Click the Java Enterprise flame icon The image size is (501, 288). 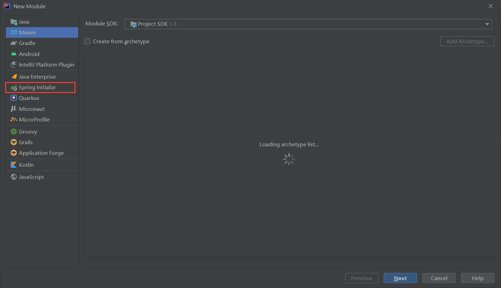point(14,77)
